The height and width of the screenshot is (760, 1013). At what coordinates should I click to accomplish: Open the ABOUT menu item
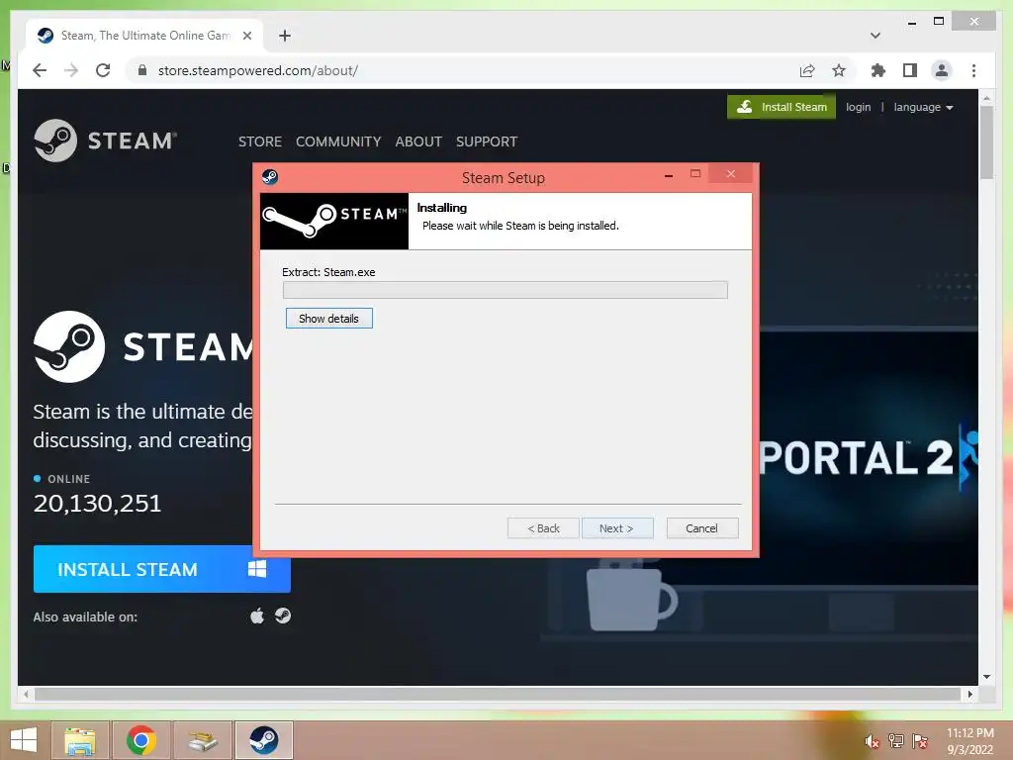(x=418, y=142)
